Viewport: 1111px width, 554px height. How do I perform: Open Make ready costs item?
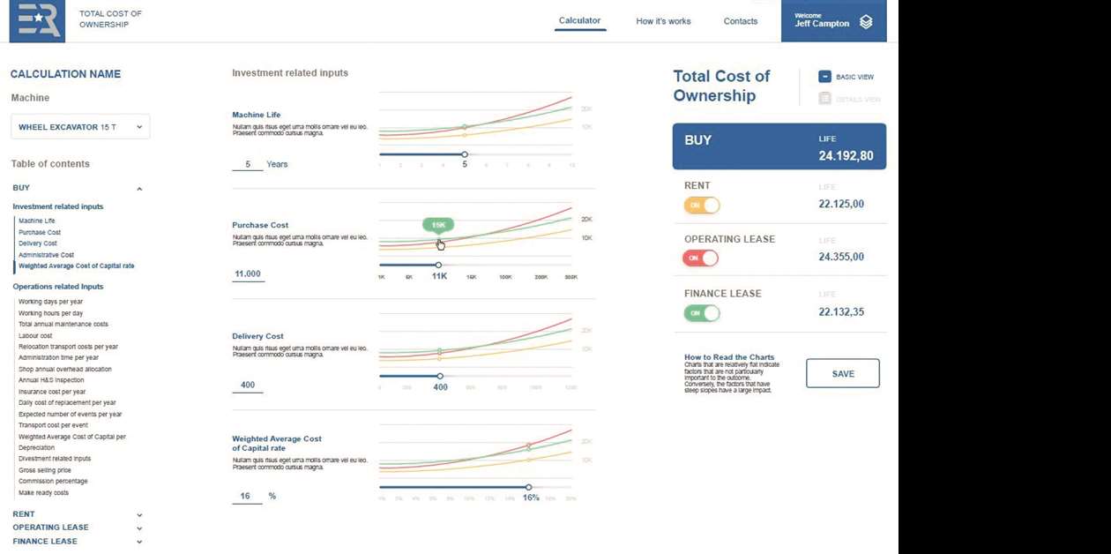click(43, 492)
